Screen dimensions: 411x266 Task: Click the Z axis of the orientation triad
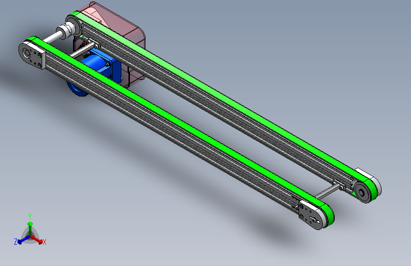click(x=21, y=240)
